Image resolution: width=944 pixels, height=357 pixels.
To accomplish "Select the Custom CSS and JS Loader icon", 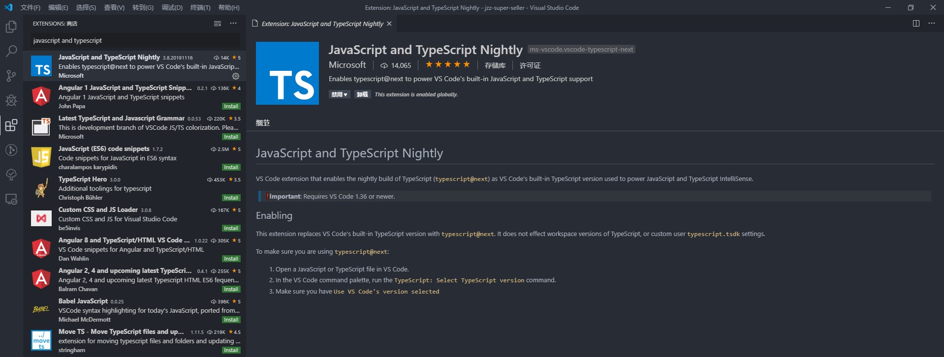I will [41, 218].
